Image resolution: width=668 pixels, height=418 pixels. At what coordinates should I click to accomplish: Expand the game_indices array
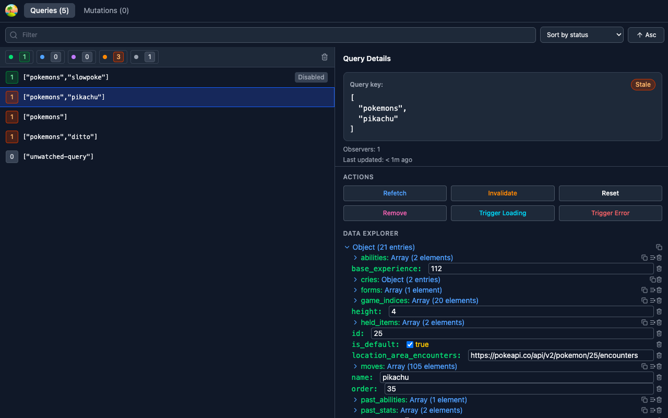(x=355, y=300)
